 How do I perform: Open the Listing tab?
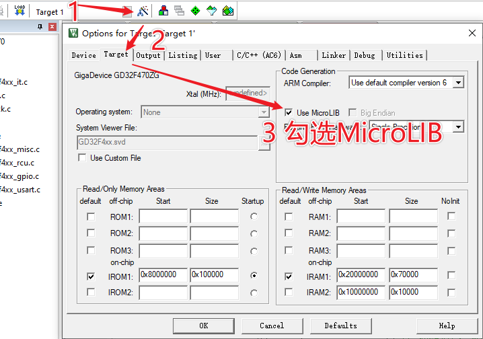(x=183, y=55)
